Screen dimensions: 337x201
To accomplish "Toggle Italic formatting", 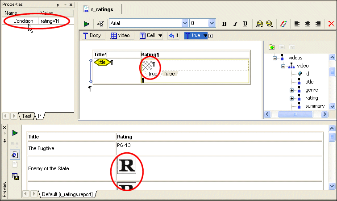I will (235, 24).
